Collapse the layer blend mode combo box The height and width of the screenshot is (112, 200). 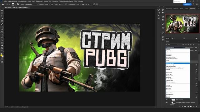pyautogui.click(x=175, y=48)
